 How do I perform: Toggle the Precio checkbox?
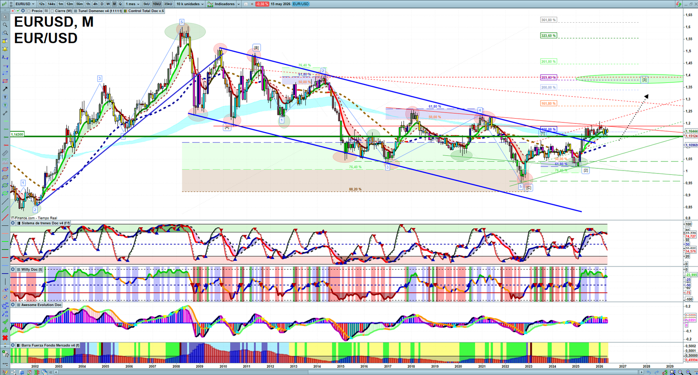click(29, 11)
